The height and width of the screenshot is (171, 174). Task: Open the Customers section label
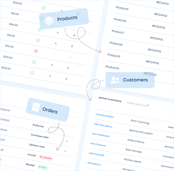[135, 80]
